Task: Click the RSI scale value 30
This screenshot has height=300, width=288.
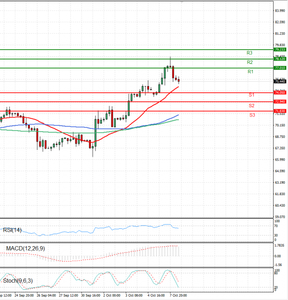Action: coord(276,235)
